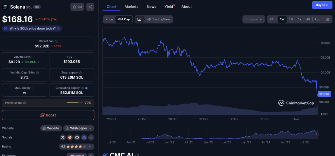Open the About tab

186,7
